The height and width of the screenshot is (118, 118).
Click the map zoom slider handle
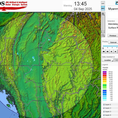tap(103, 32)
